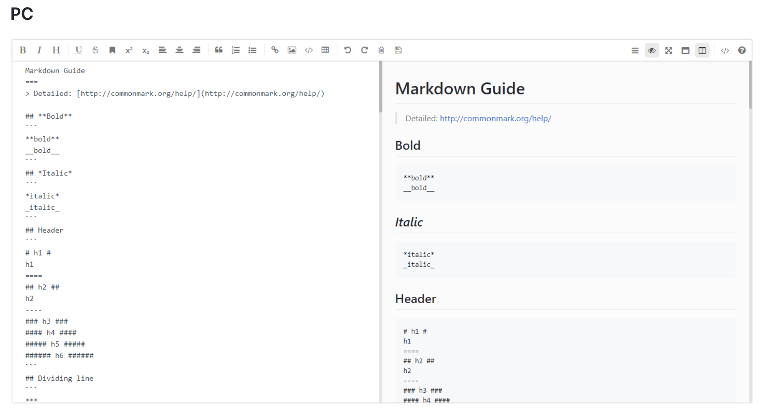The width and height of the screenshot is (761, 412).
Task: Click the '## h2 ##' editor line
Action: (42, 287)
